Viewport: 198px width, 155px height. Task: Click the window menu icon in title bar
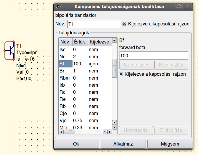click(x=59, y=6)
